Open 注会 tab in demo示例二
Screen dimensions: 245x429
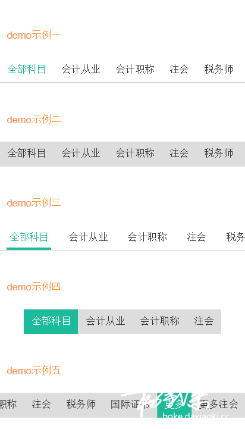pyautogui.click(x=179, y=154)
